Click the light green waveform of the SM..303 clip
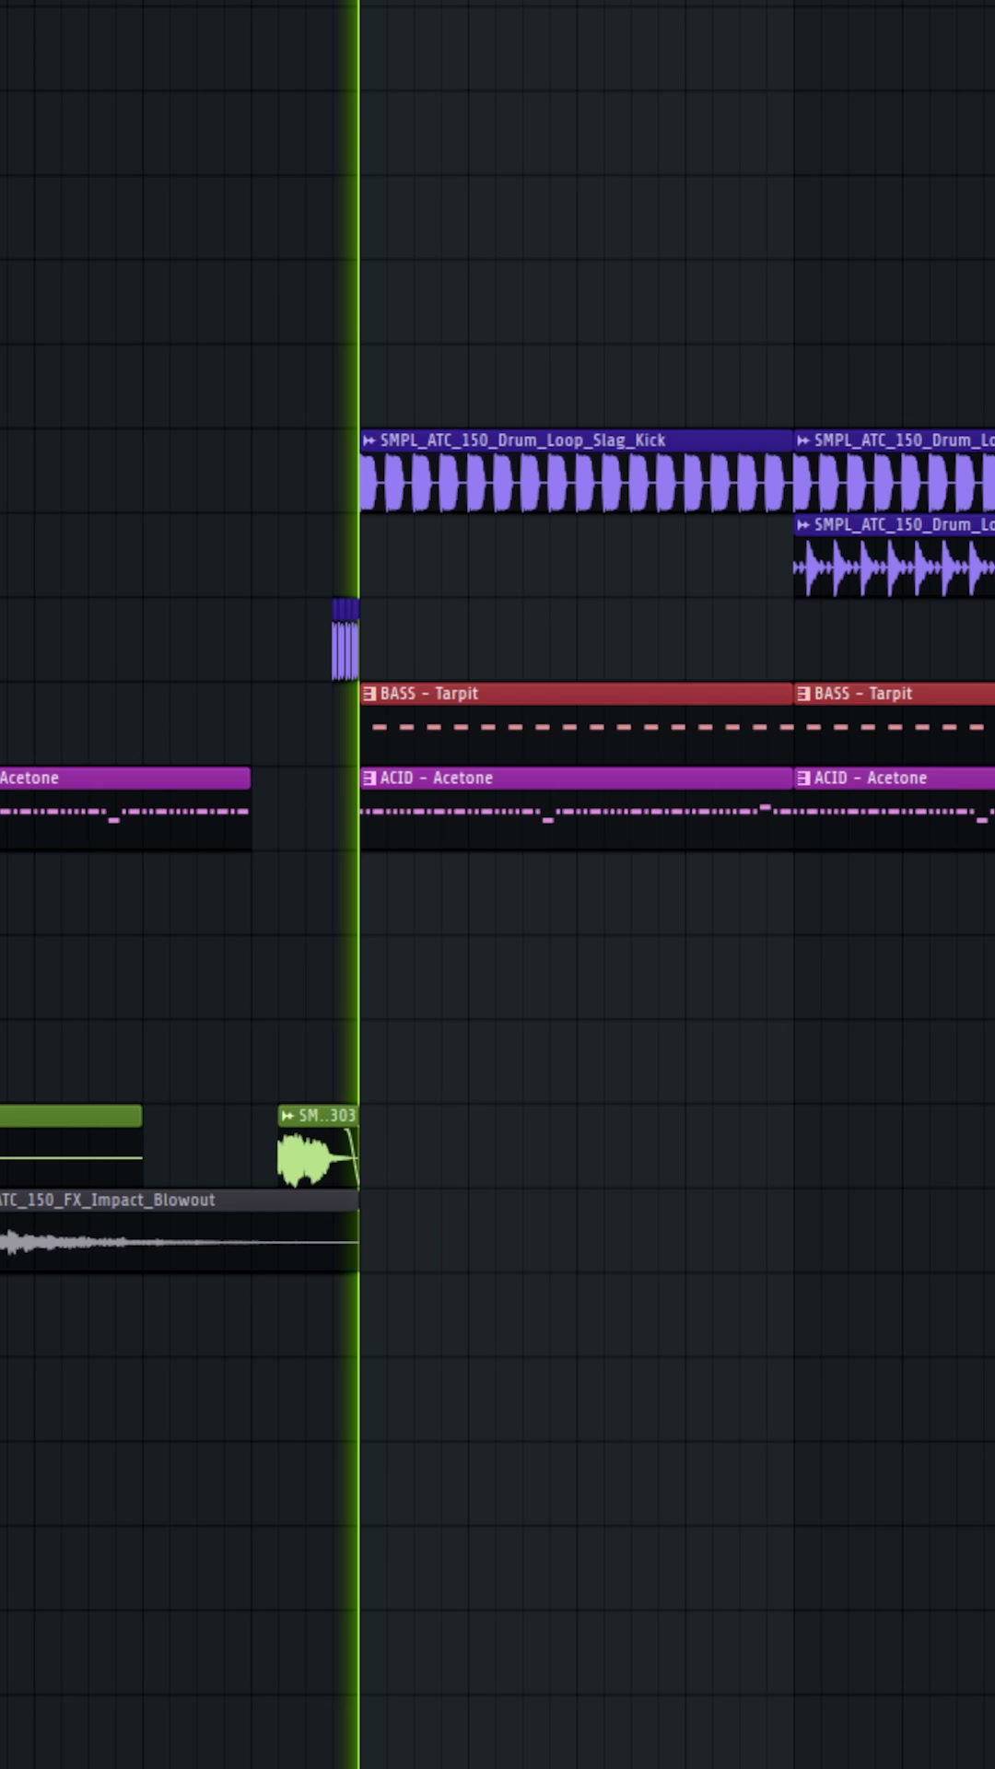The image size is (995, 1769). point(316,1158)
